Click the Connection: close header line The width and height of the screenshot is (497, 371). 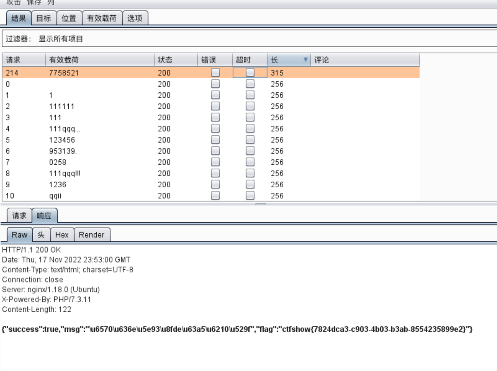tap(33, 280)
